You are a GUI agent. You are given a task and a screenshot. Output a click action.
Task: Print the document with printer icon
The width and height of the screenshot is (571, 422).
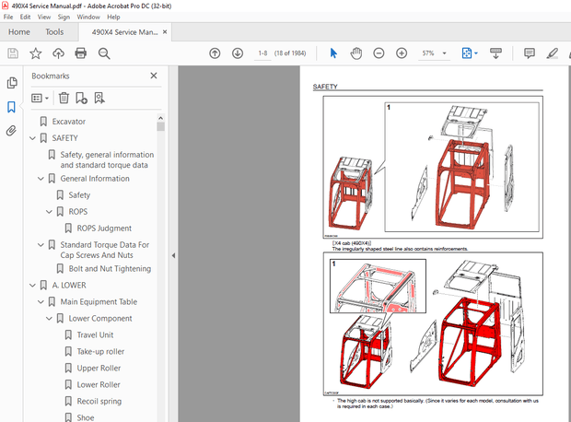coord(80,53)
